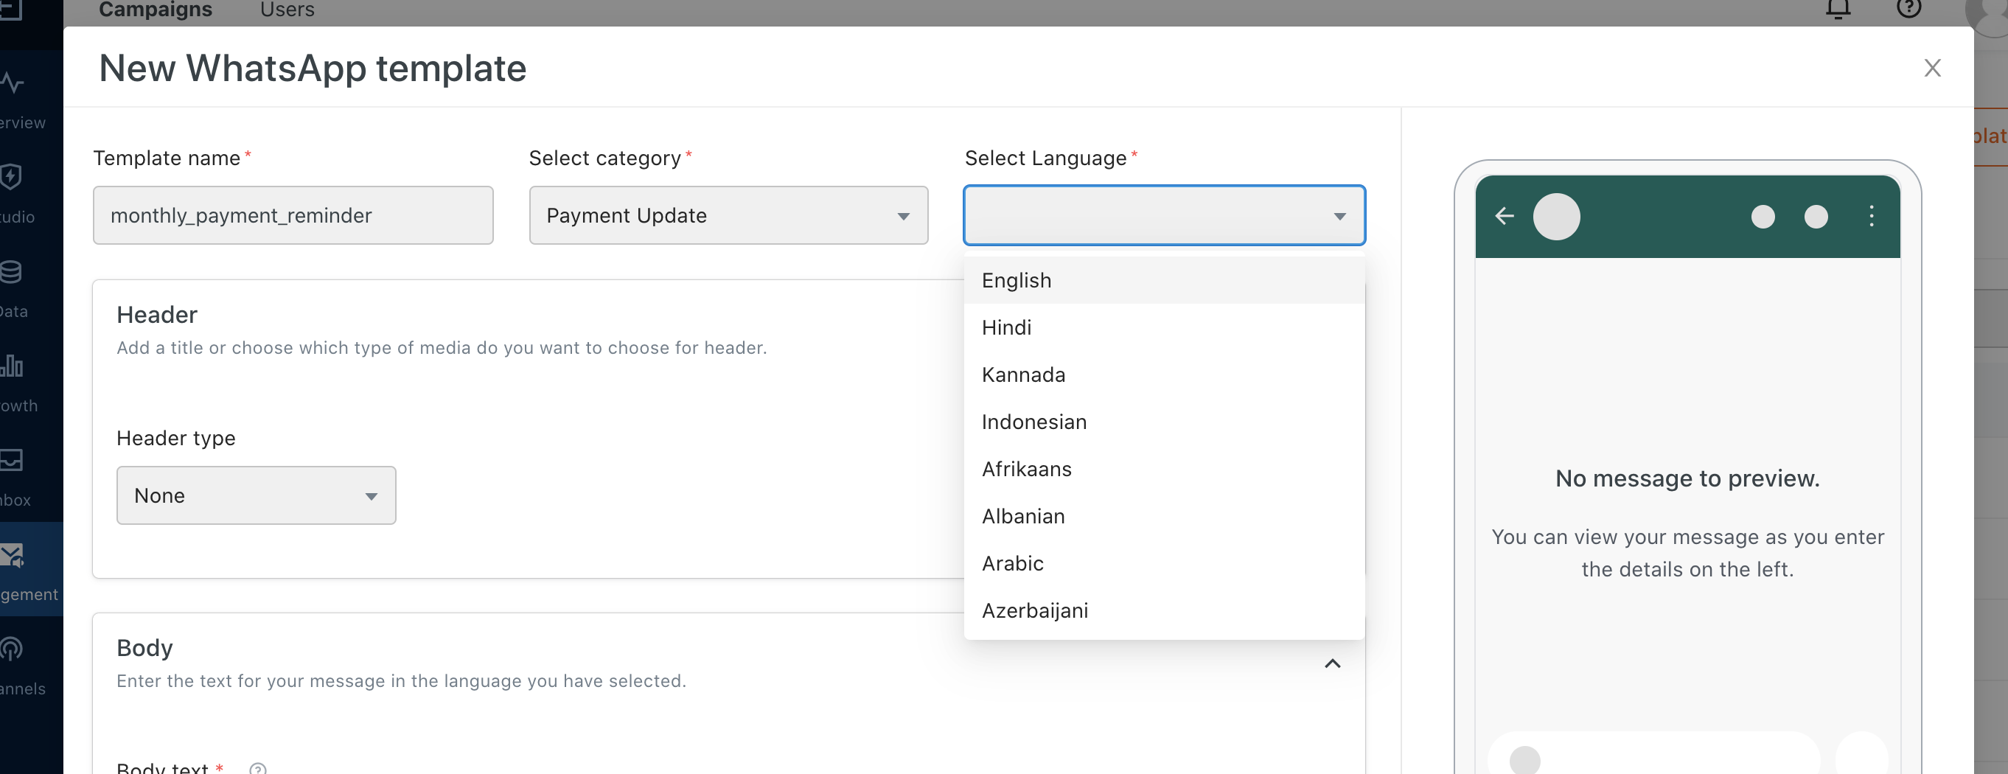Viewport: 2008px width, 774px height.
Task: Open the Campaigns tab
Action: tap(155, 10)
